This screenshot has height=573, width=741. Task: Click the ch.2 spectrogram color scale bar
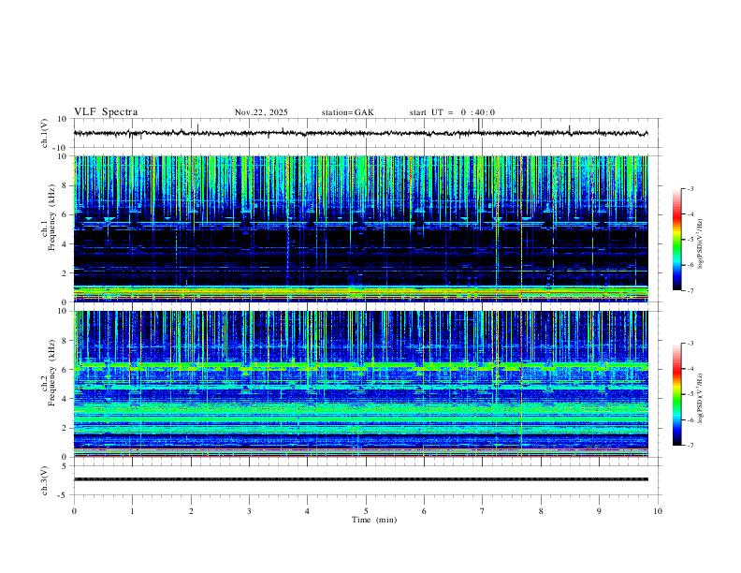click(676, 394)
